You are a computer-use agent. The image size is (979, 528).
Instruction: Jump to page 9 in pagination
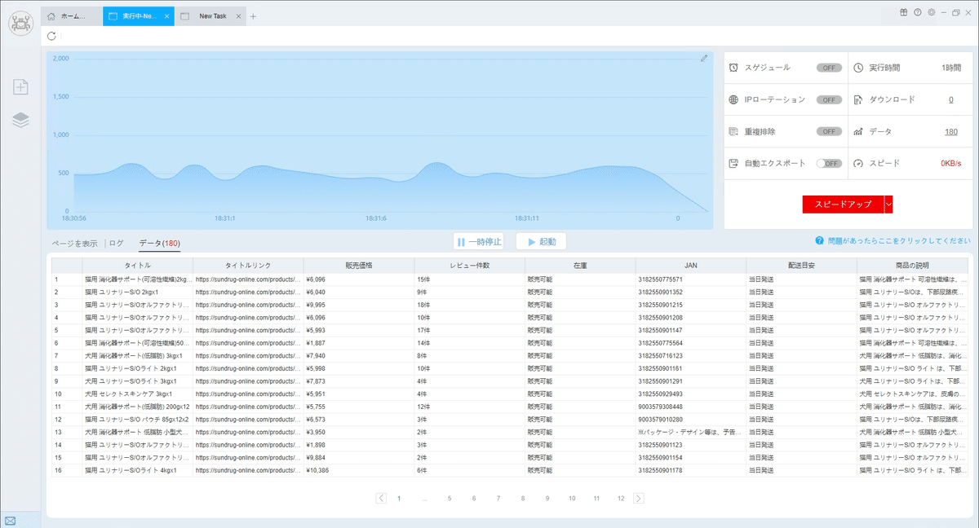pyautogui.click(x=547, y=498)
